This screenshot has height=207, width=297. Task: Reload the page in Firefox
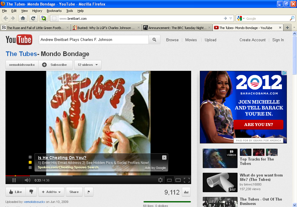coord(33,18)
